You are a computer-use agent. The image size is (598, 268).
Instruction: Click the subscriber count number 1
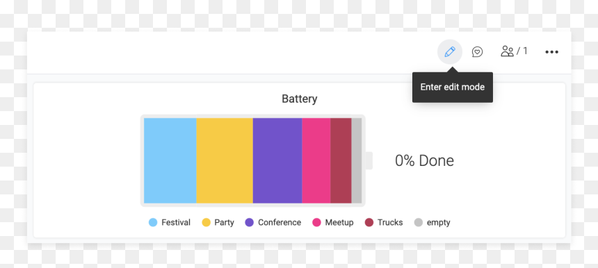[525, 51]
